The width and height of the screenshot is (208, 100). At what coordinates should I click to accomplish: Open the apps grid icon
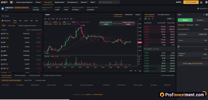click(11, 2)
